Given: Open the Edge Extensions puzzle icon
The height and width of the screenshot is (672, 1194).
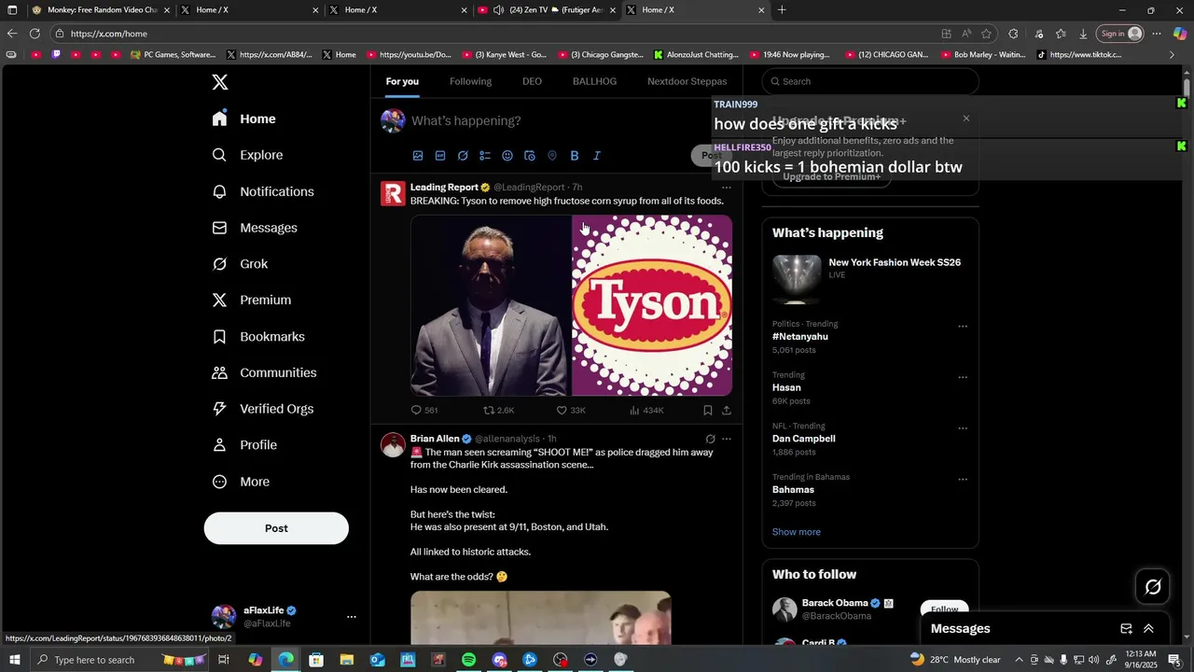Looking at the screenshot, I should pyautogui.click(x=1014, y=34).
